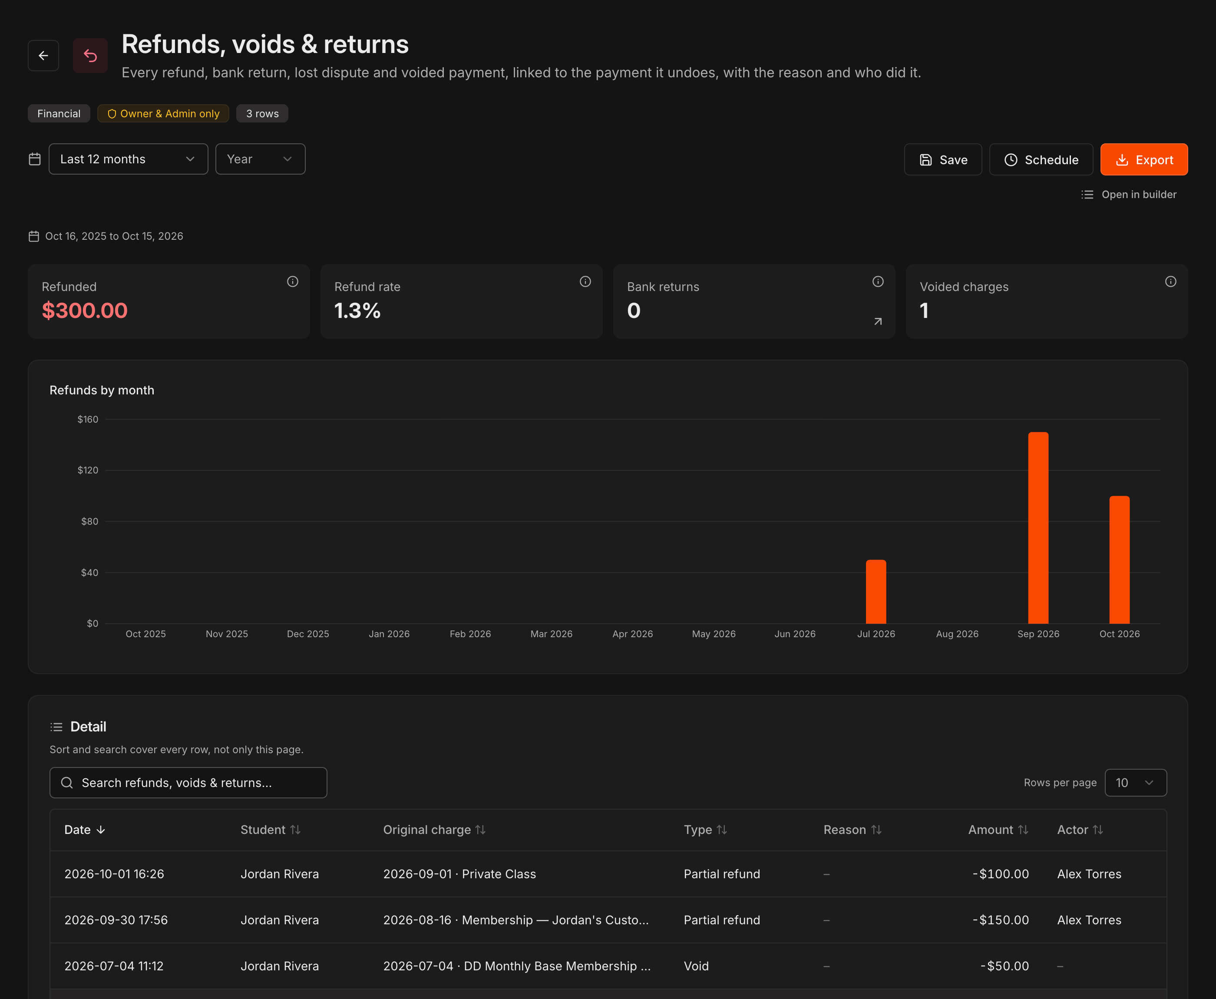Screen dimensions: 1216x999
Task: Select row dated 2026-09-30 17:56
Action: tap(608, 920)
